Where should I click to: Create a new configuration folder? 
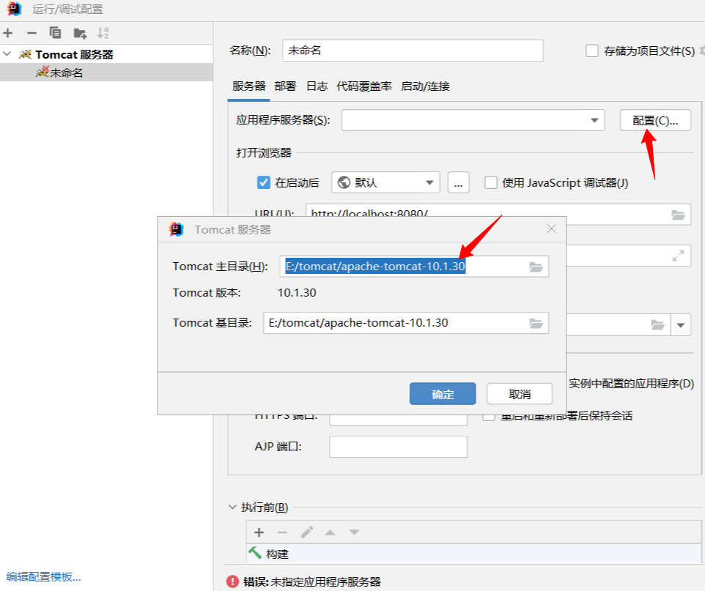pos(80,33)
